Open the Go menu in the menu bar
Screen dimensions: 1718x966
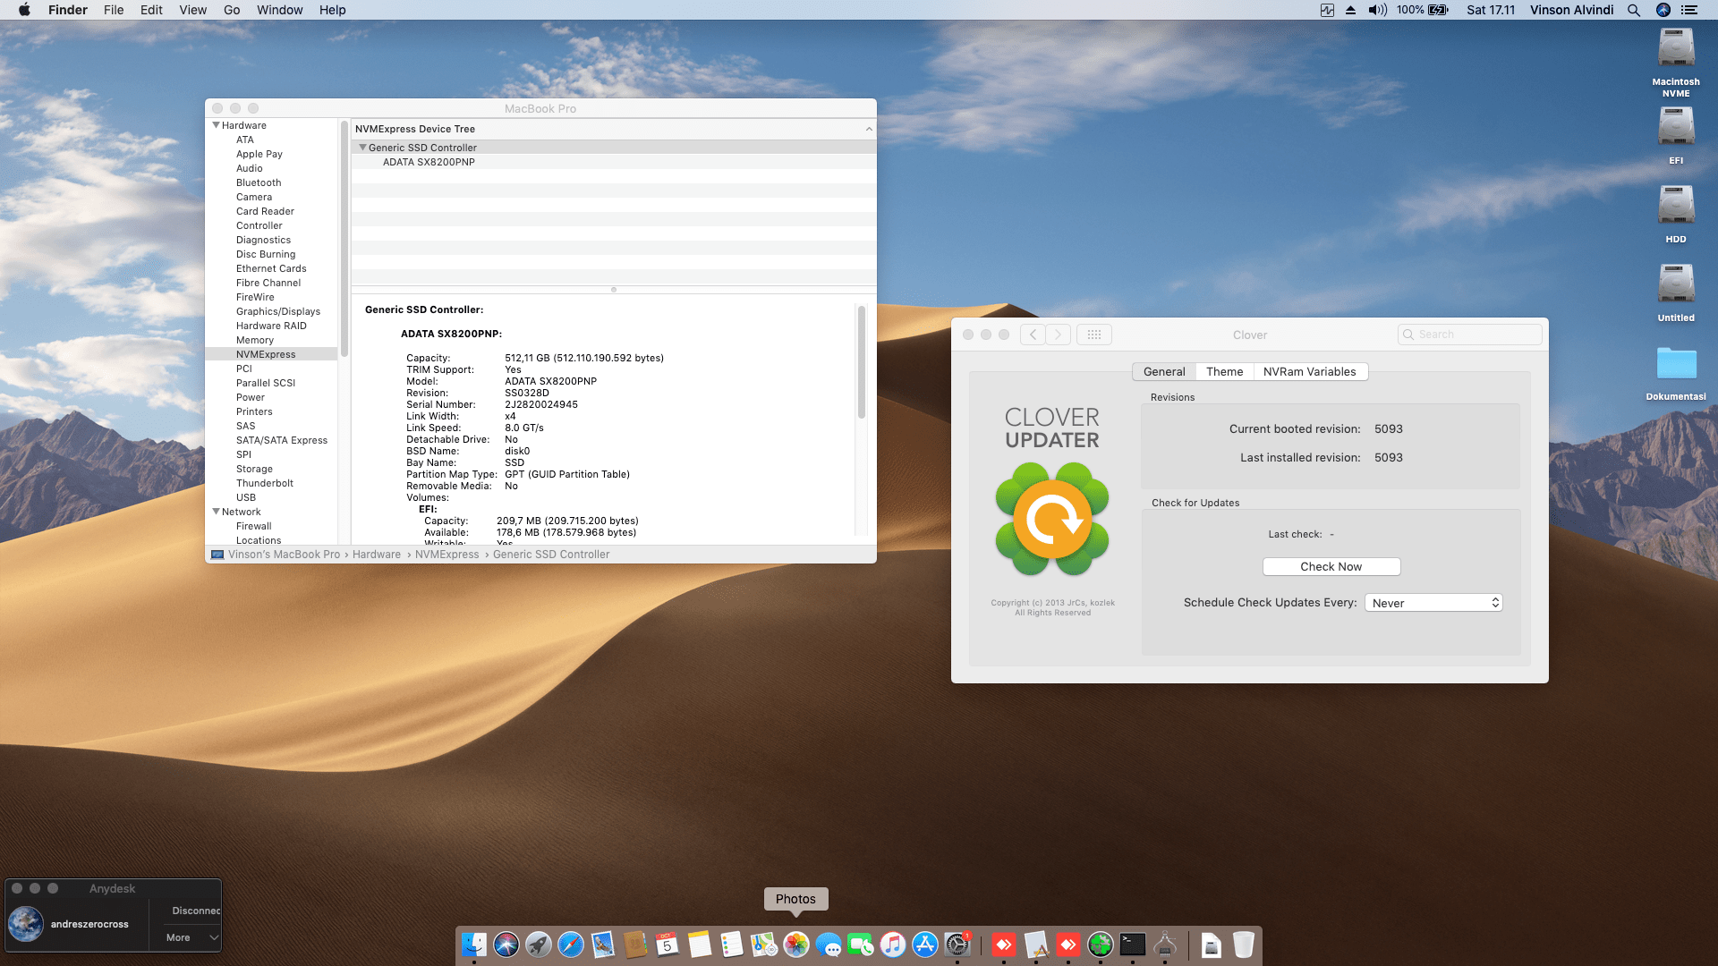[x=231, y=10]
